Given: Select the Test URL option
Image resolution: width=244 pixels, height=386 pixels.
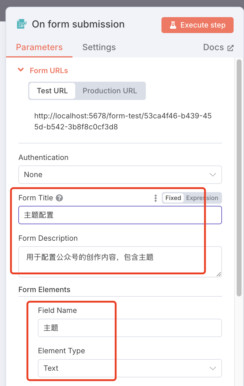Looking at the screenshot, I should (52, 91).
